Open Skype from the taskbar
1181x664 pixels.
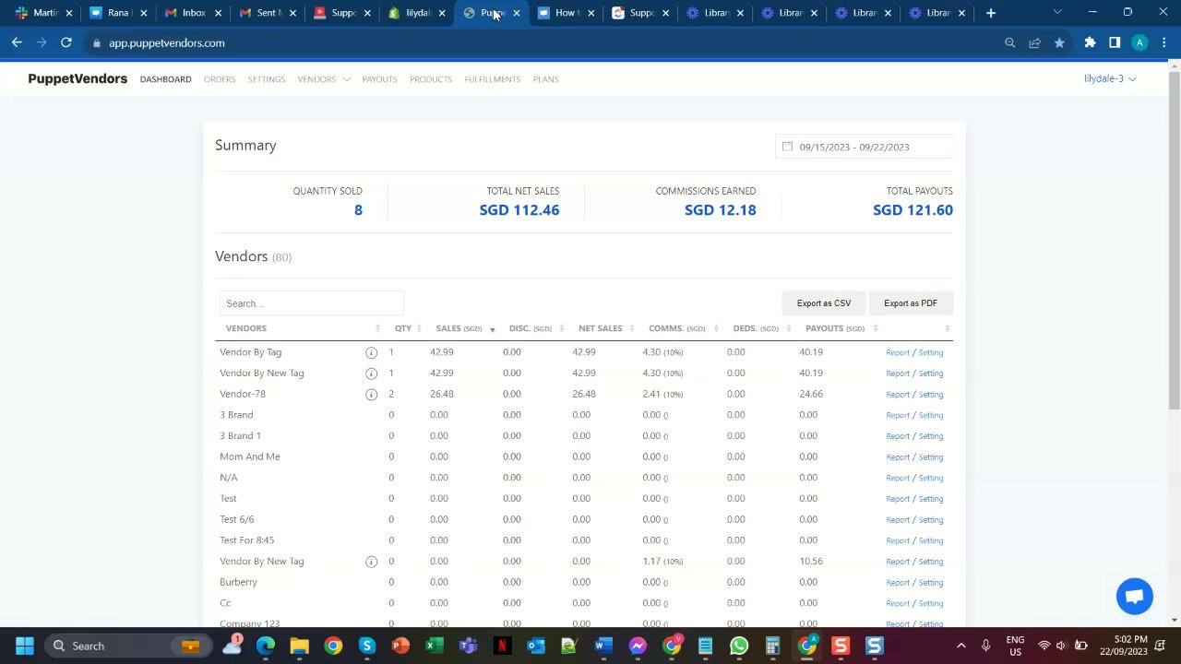367,646
